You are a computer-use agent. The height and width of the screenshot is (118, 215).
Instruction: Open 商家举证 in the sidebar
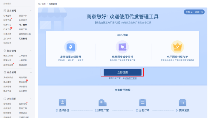[7, 60]
